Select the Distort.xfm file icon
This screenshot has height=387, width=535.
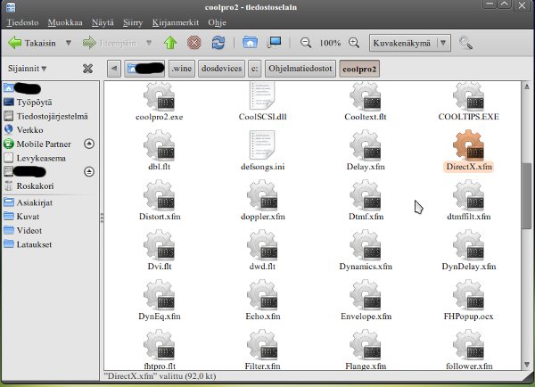coord(159,195)
